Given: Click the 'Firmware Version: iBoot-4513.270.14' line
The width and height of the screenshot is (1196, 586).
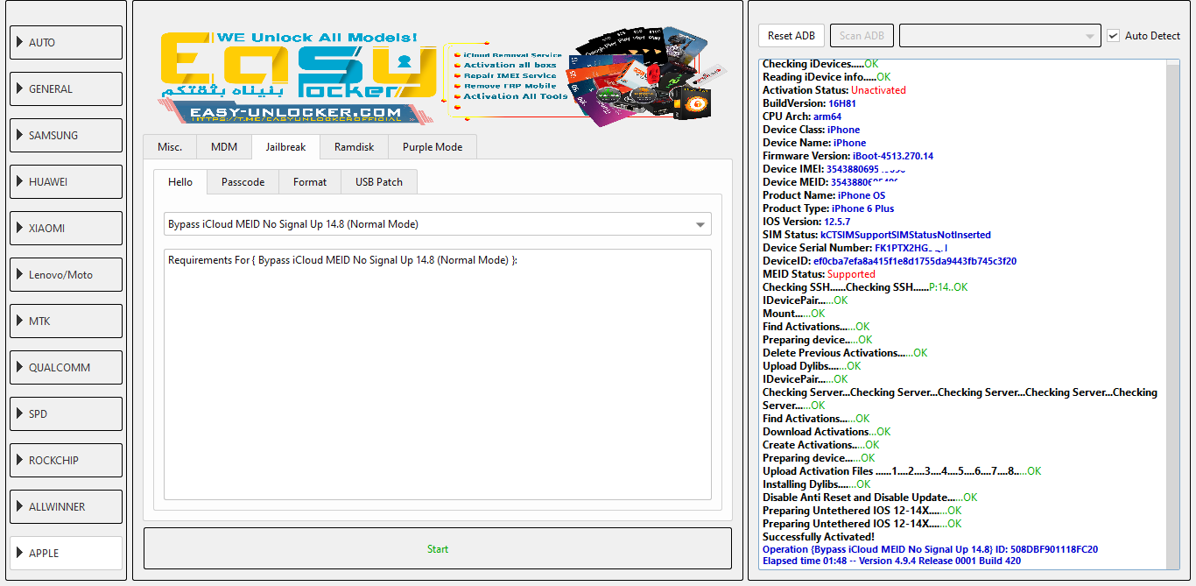Looking at the screenshot, I should pyautogui.click(x=848, y=156).
